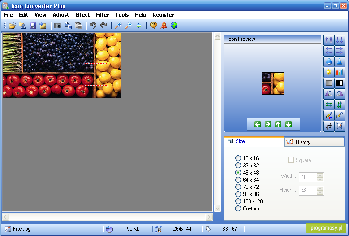Move preview selection down with green arrow
The image size is (349, 236).
coord(289,124)
